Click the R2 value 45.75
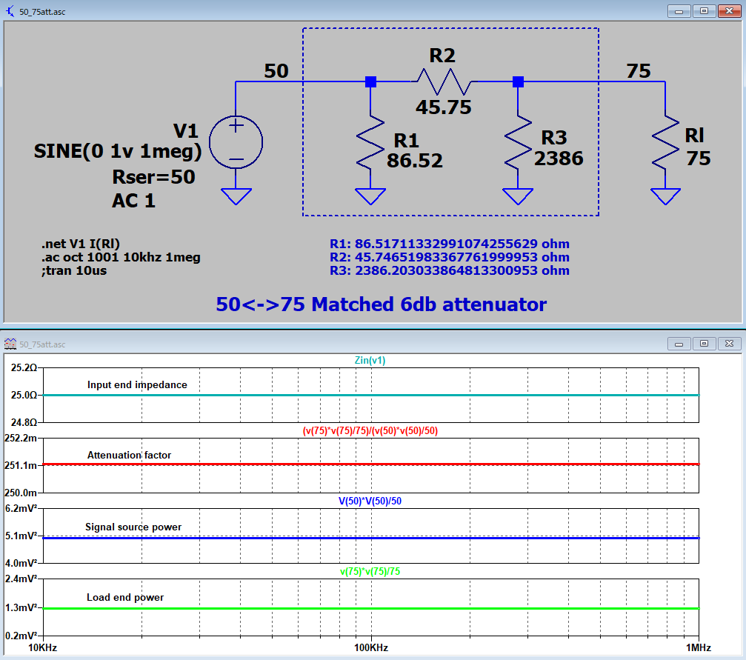The width and height of the screenshot is (746, 660). click(x=443, y=107)
